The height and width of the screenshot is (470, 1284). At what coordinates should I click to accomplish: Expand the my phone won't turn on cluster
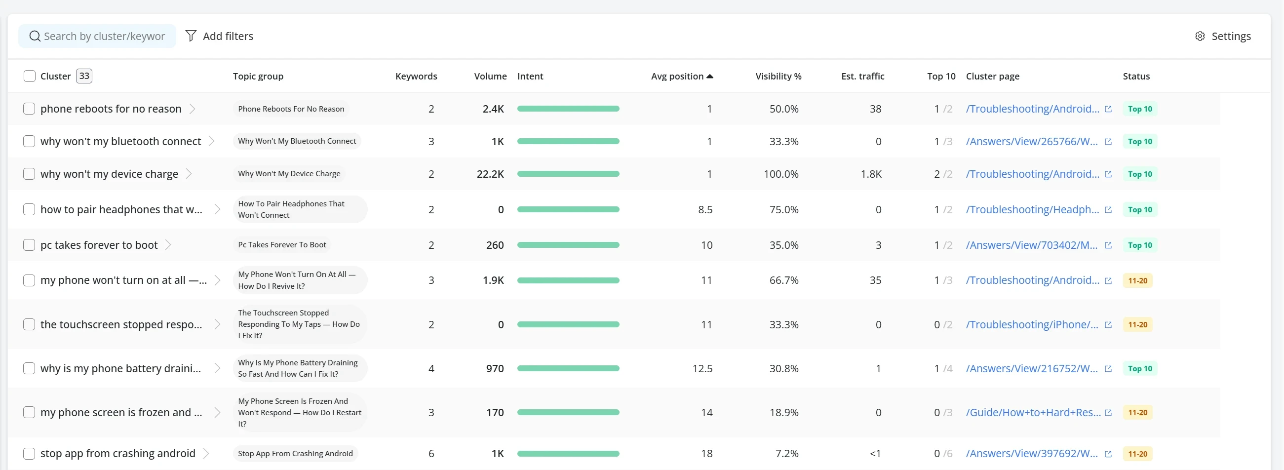[217, 280]
